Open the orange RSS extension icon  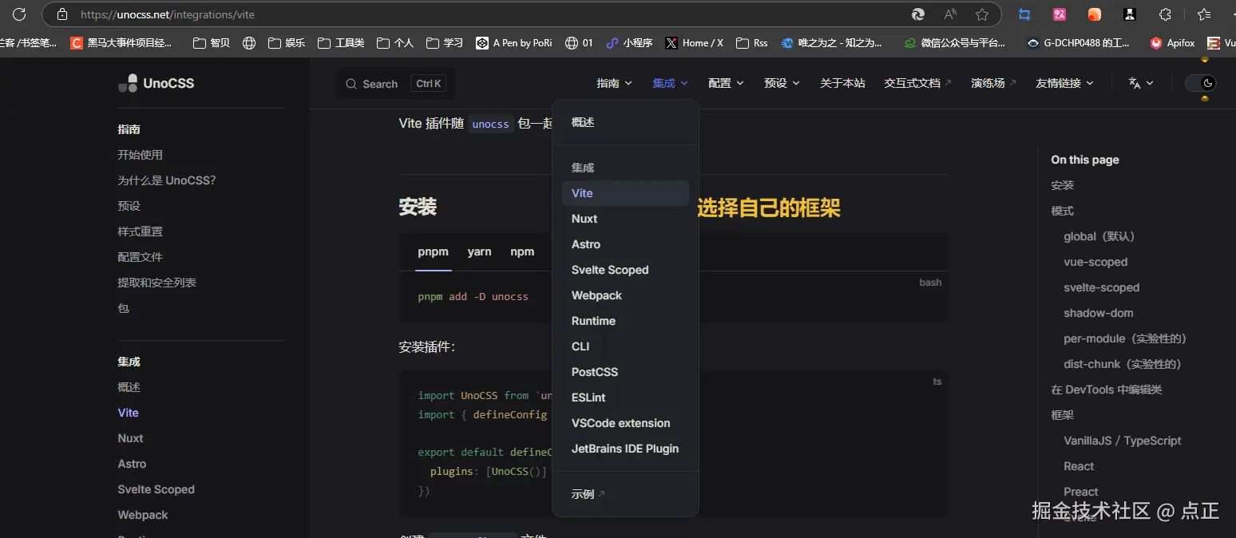pyautogui.click(x=1095, y=14)
